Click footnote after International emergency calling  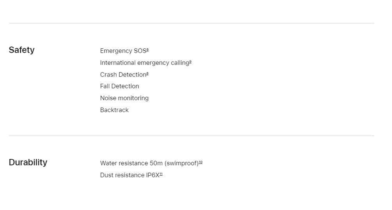pyautogui.click(x=190, y=62)
